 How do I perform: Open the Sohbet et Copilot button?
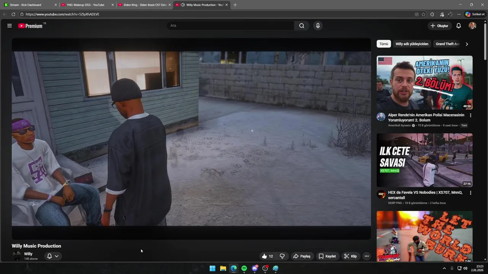pyautogui.click(x=475, y=14)
